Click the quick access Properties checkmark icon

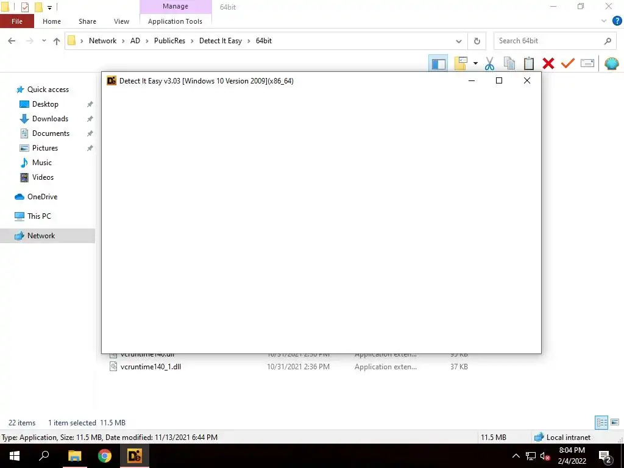coord(24,7)
